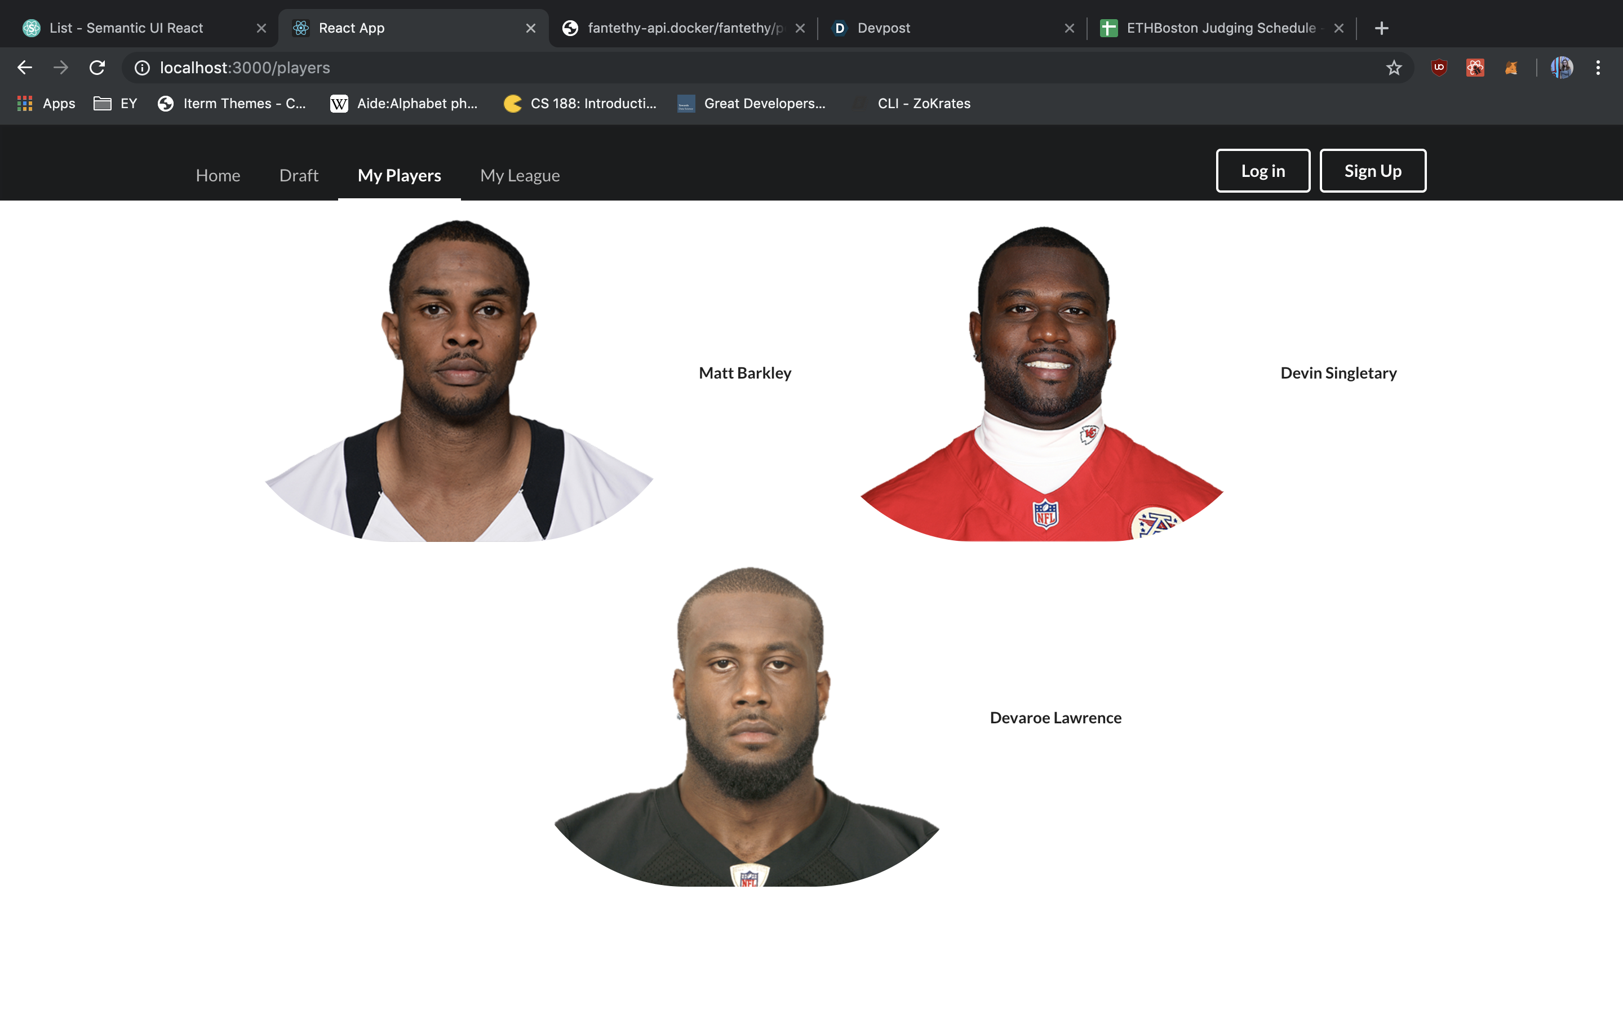Reload the current page
Viewport: 1623px width, 1014px height.
tap(97, 67)
